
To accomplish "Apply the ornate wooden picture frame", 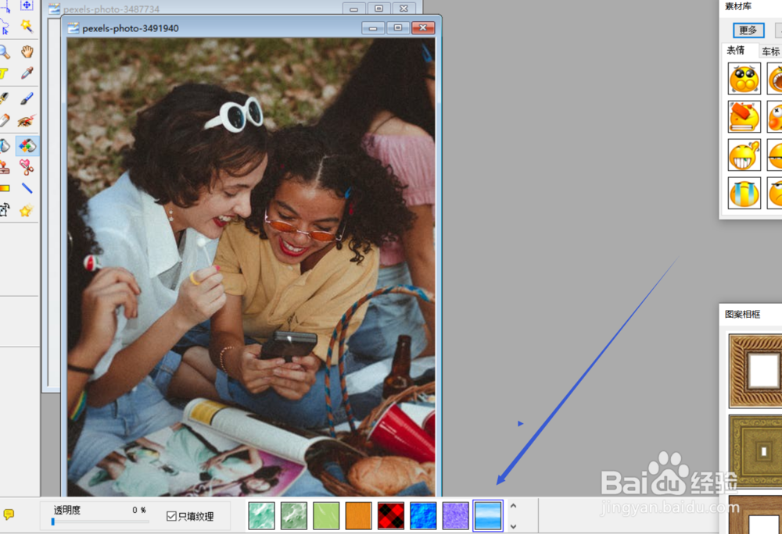I will [755, 371].
